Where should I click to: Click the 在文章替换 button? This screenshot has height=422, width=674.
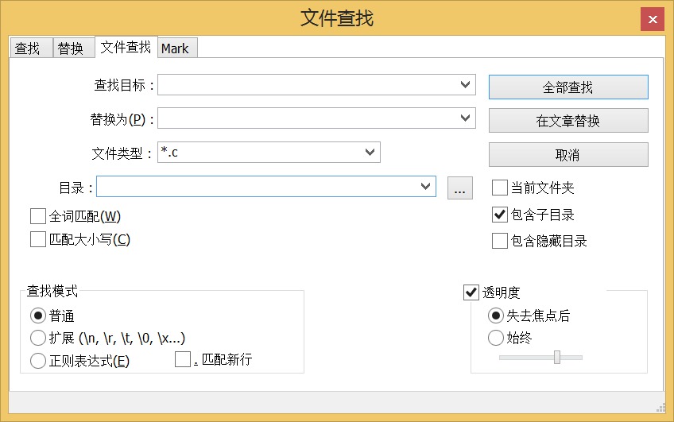click(568, 121)
